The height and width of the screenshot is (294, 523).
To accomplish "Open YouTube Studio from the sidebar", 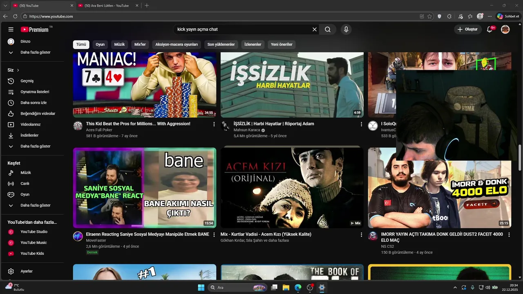I will coord(35,232).
